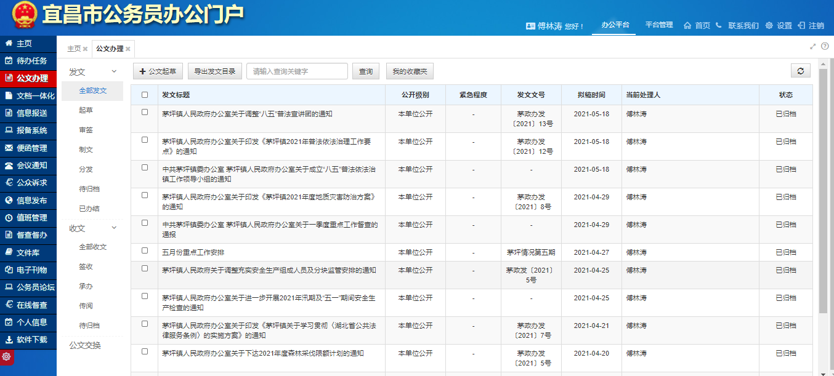Check the box for 五月份重点工作安排 row

[145, 250]
